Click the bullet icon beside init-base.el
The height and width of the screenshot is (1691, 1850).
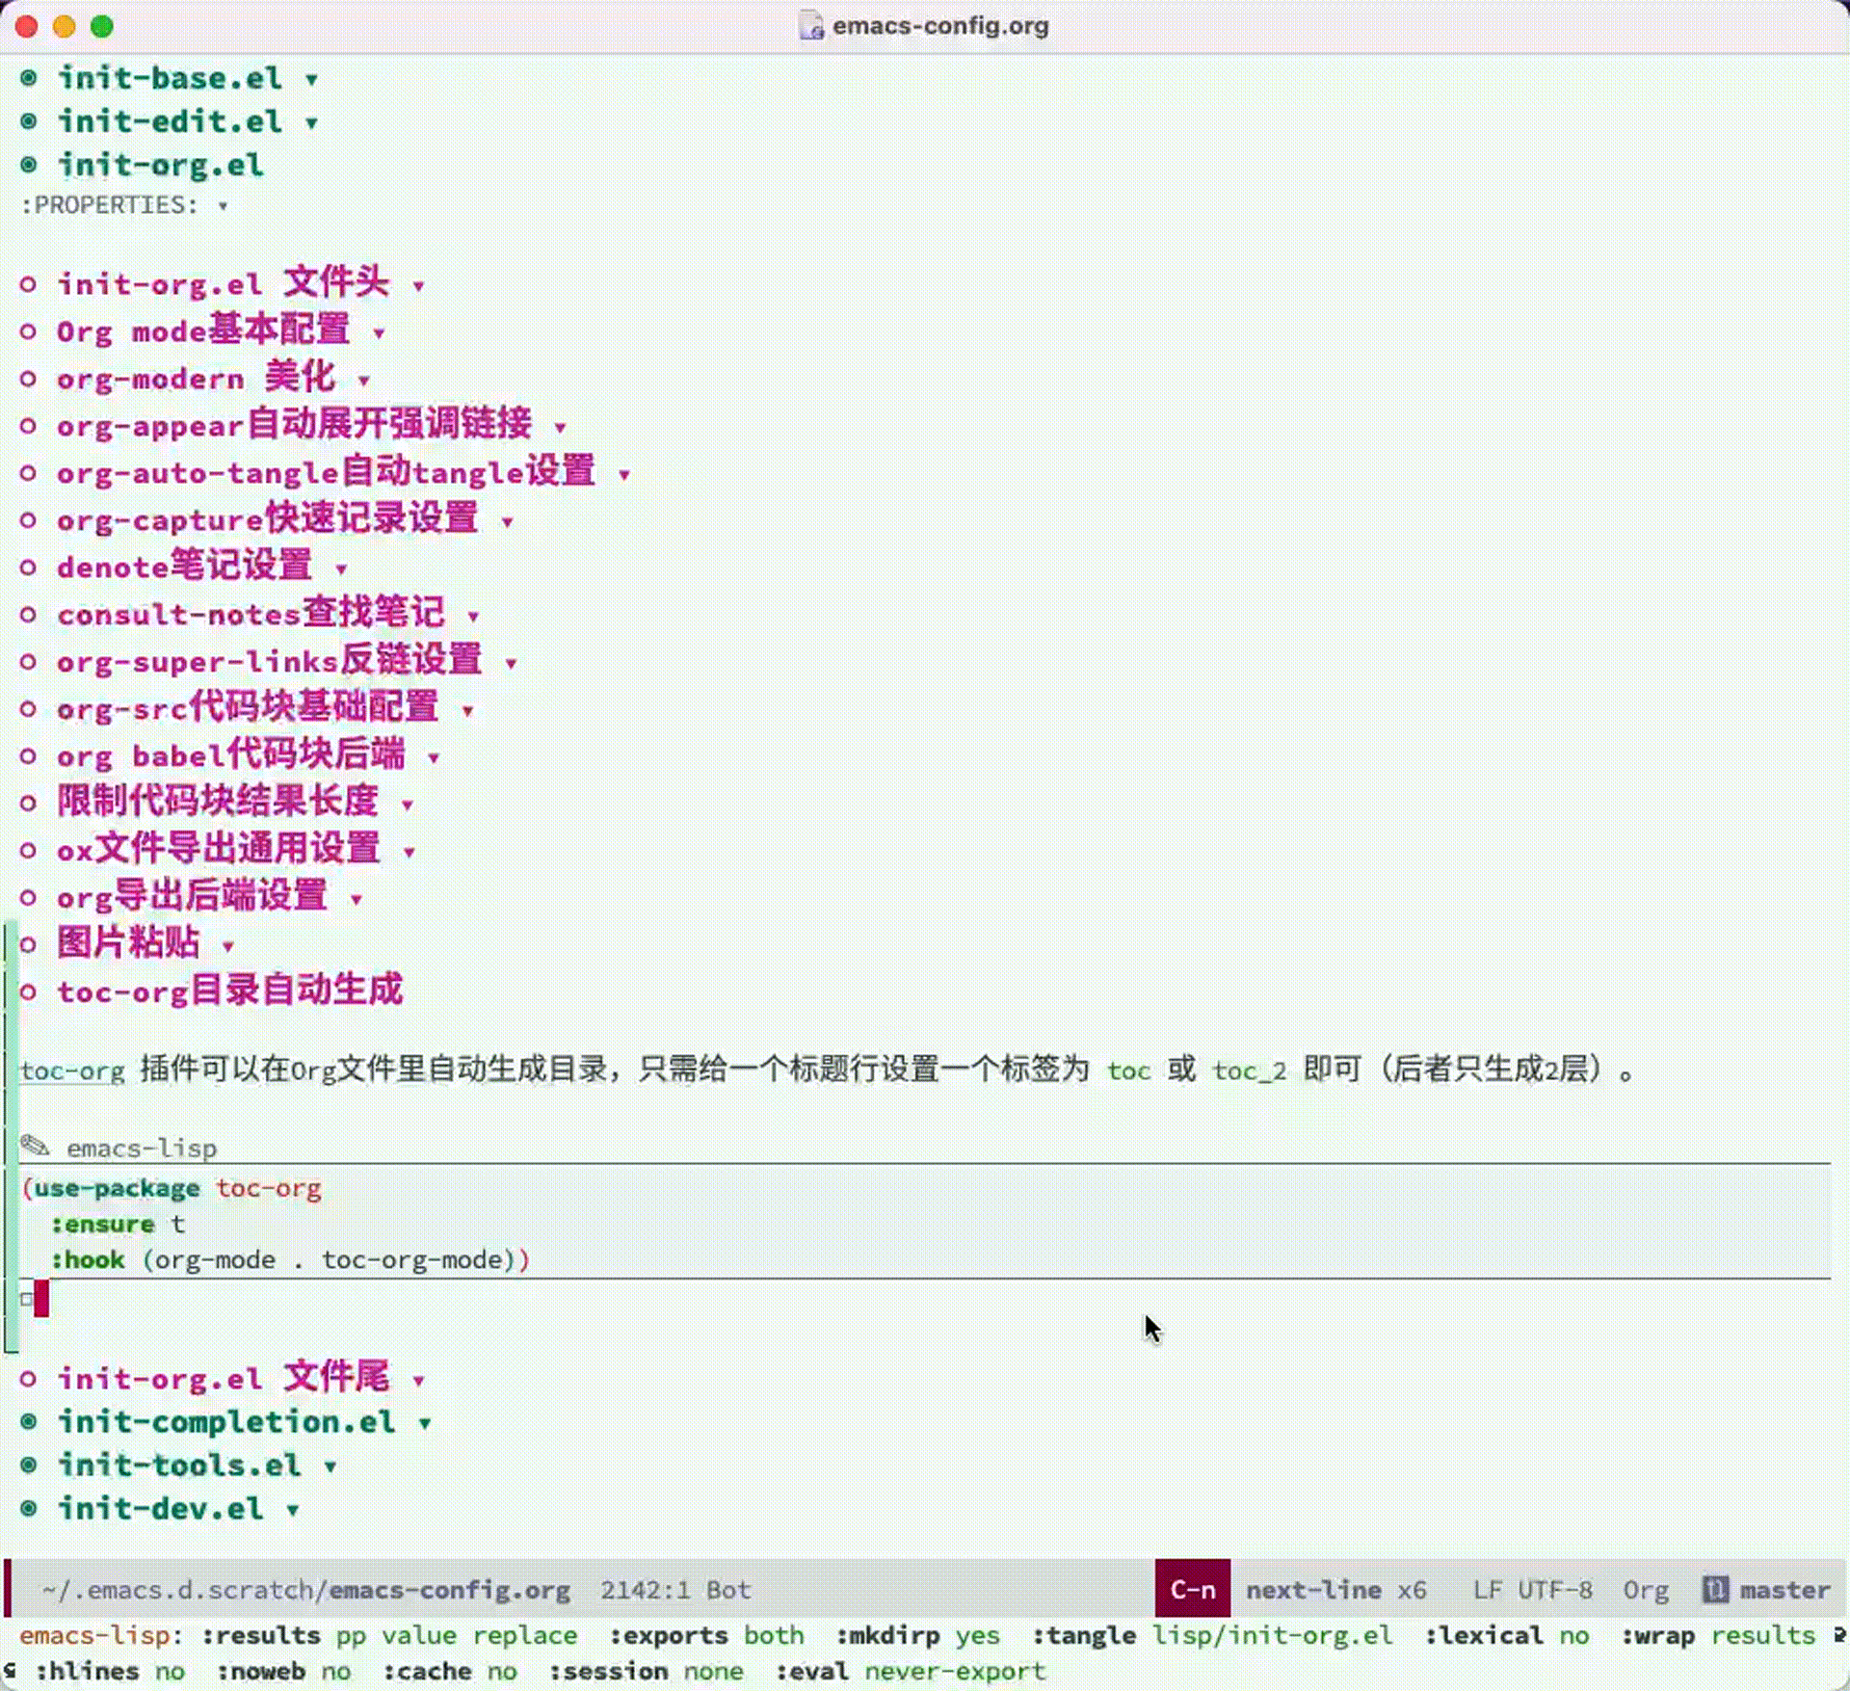click(x=29, y=78)
